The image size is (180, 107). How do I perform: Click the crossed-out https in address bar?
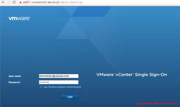click(x=26, y=2)
